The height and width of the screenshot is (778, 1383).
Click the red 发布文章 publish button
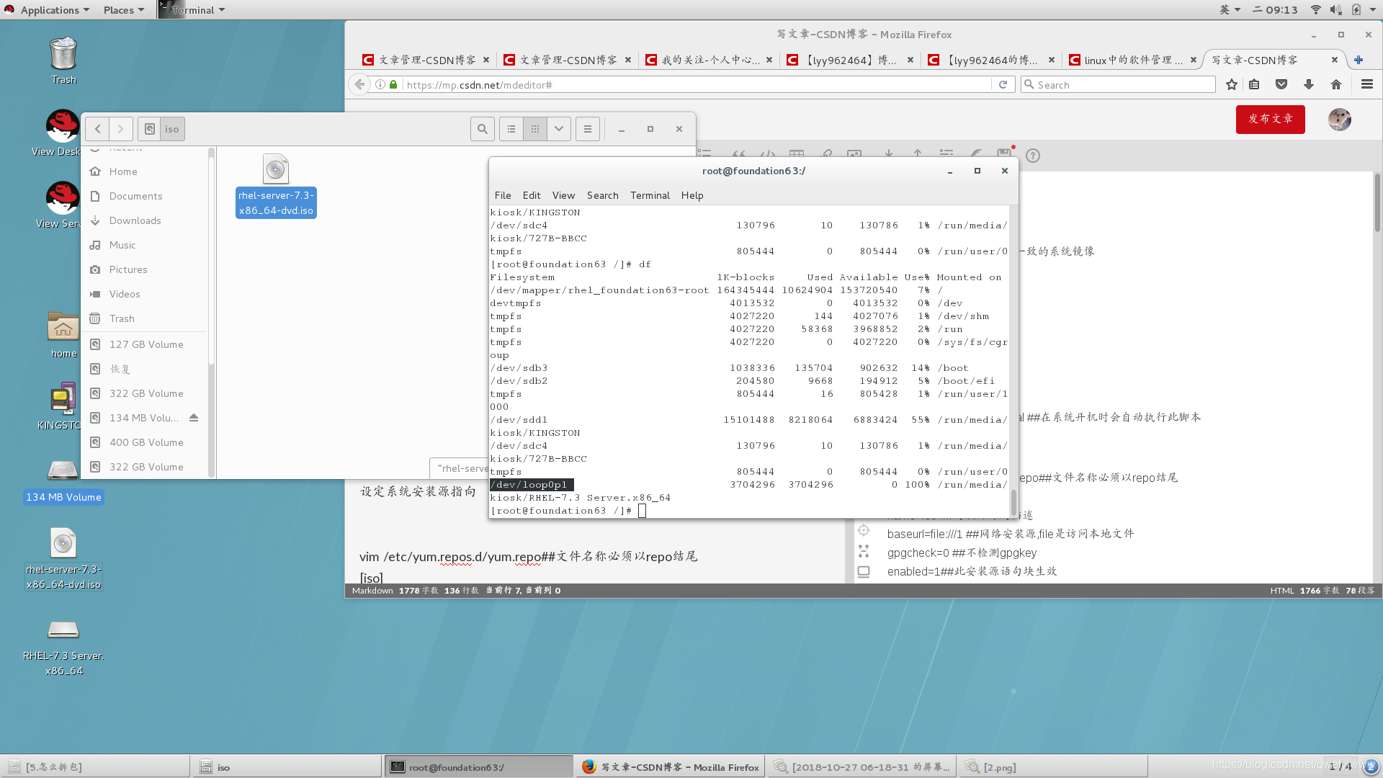[x=1271, y=119]
